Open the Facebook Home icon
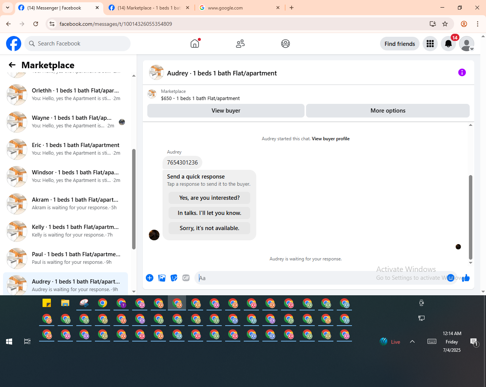This screenshot has height=387, width=486. pos(195,44)
